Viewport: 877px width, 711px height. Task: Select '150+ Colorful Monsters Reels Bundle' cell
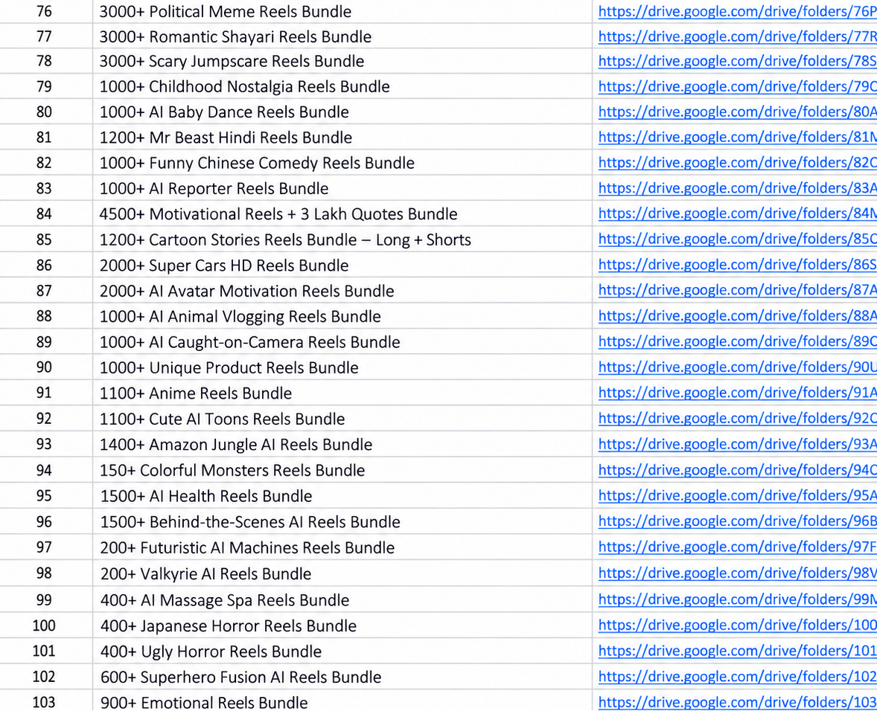pyautogui.click(x=342, y=470)
